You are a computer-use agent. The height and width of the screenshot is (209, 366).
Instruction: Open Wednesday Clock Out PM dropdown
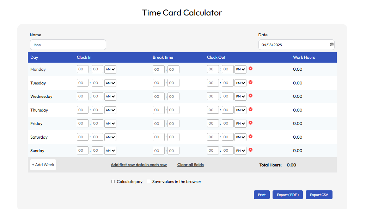pos(240,96)
